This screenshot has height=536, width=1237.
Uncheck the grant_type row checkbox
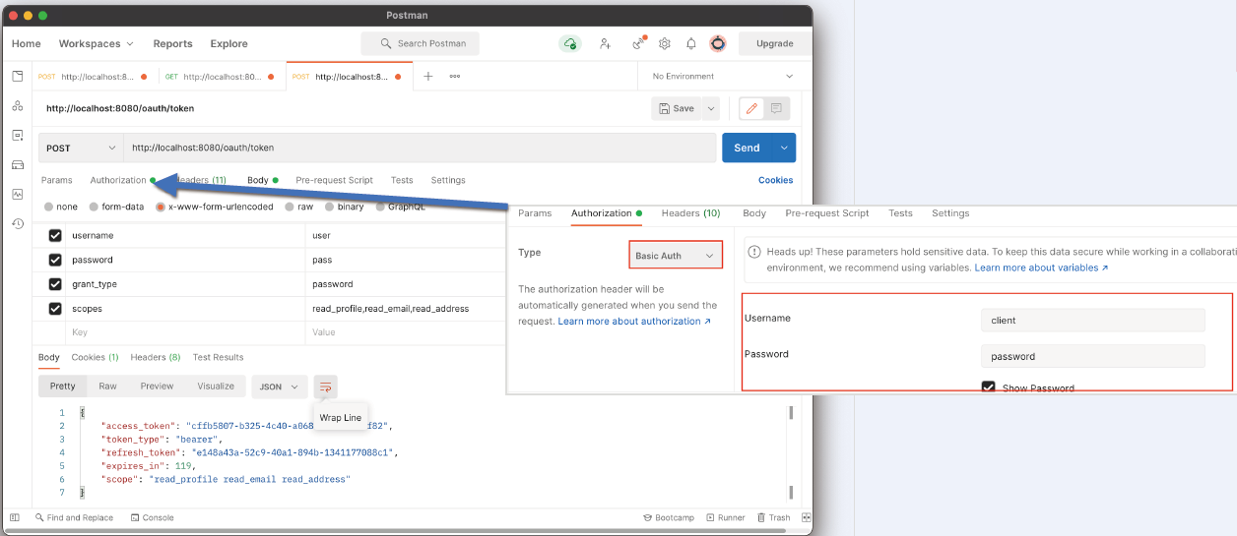coord(55,284)
